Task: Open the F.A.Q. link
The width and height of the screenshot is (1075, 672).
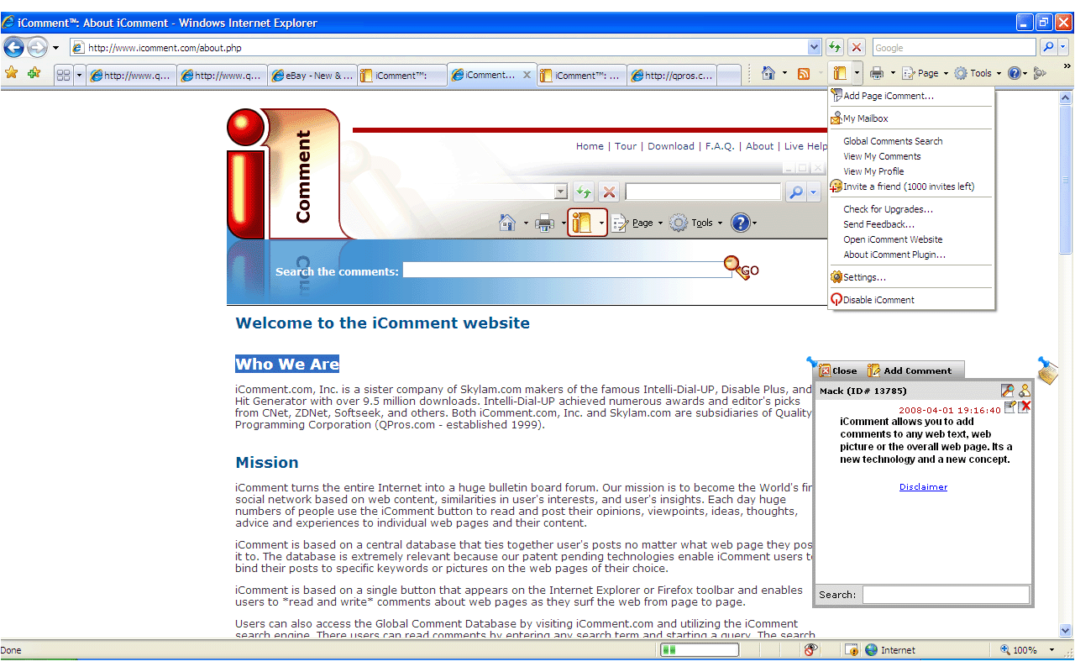Action: point(720,146)
